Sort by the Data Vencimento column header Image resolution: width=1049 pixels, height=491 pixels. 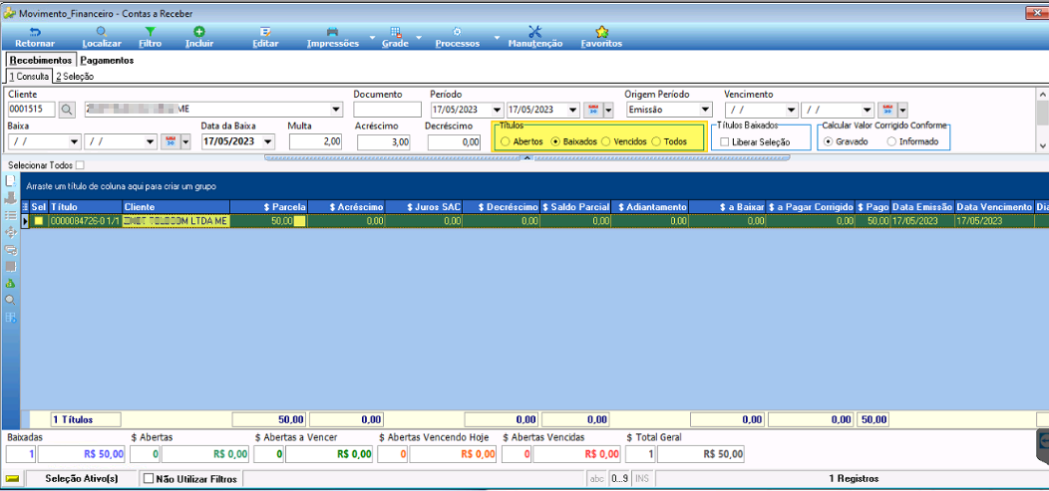pos(994,207)
